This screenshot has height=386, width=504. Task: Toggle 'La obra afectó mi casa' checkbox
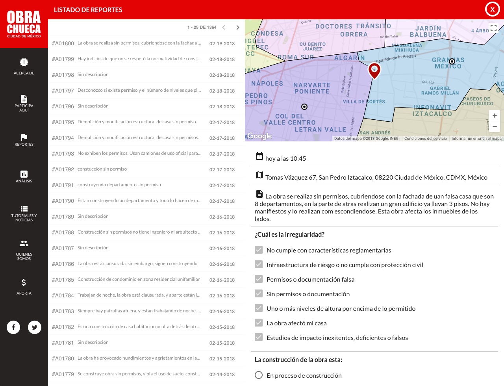point(259,323)
